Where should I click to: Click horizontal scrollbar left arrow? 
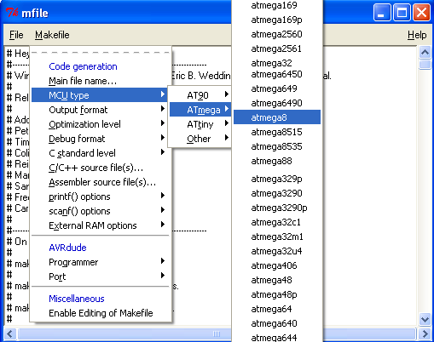click(x=10, y=333)
